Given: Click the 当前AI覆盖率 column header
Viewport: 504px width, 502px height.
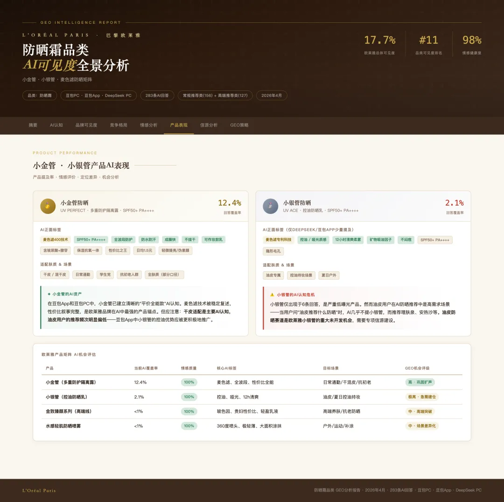Looking at the screenshot, I should coord(146,368).
